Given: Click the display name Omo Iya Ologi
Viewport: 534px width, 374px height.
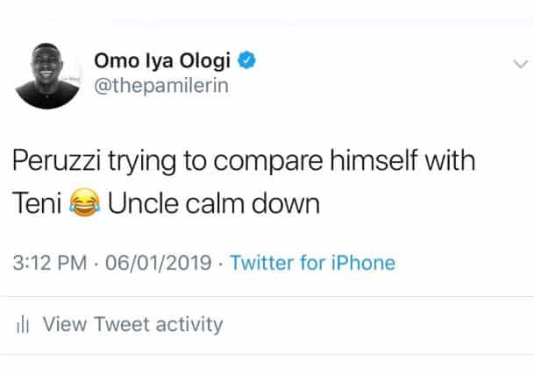Looking at the screenshot, I should coord(174,62).
